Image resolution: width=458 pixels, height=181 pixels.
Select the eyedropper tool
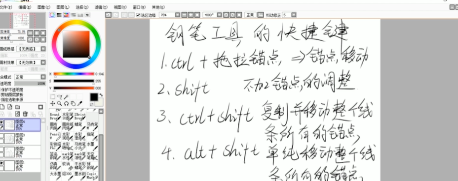(x=80, y=103)
